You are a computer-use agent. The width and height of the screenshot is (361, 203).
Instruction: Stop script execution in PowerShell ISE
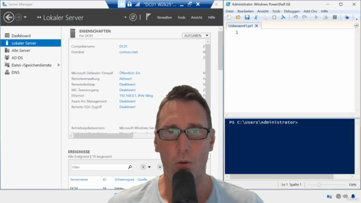334,17
